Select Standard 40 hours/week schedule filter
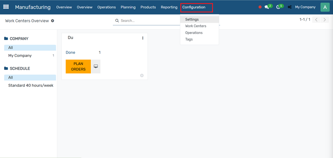This screenshot has width=333, height=158. click(x=31, y=85)
